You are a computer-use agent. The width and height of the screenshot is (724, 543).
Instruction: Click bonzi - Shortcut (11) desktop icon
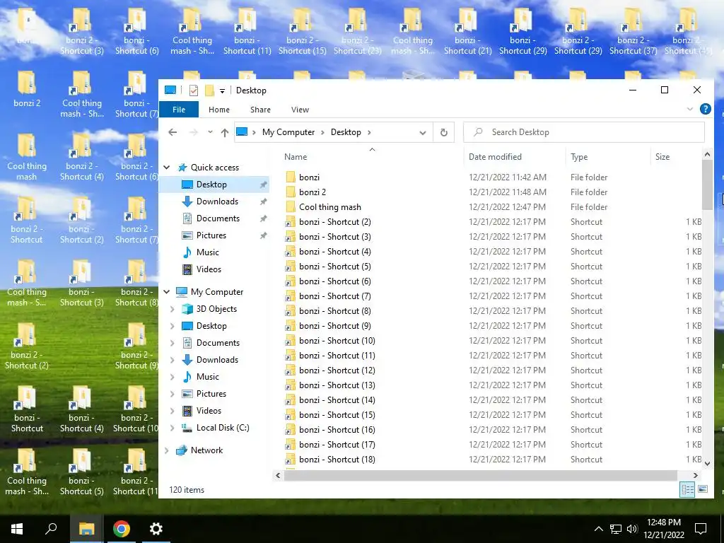coord(247,31)
